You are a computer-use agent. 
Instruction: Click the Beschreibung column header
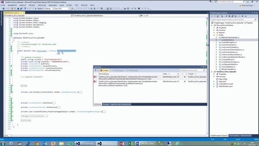point(104,74)
